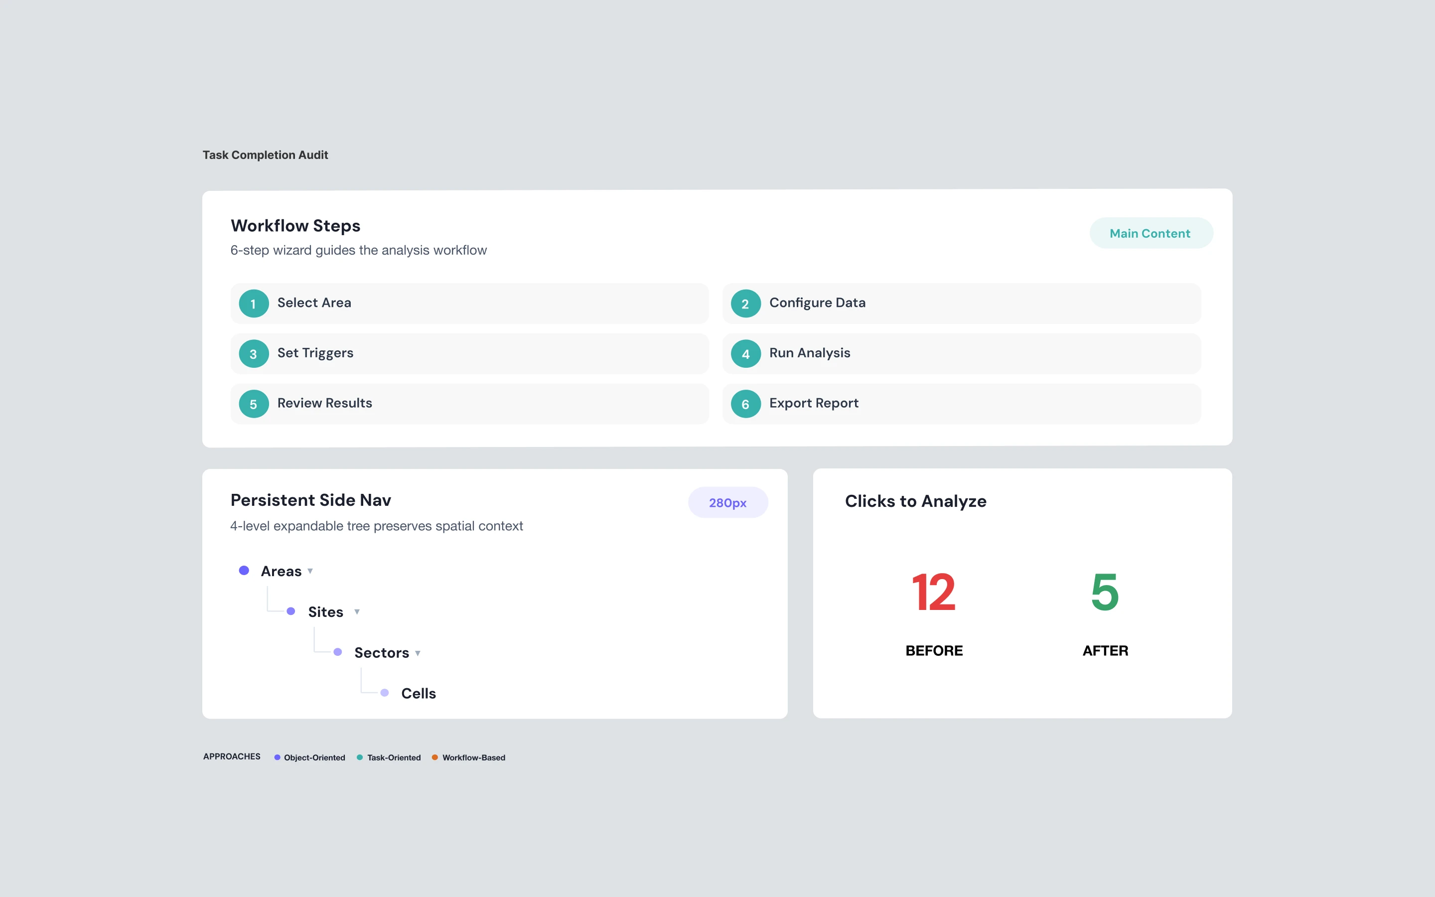The width and height of the screenshot is (1435, 897).
Task: Click the step 3 number circle
Action: (x=254, y=354)
